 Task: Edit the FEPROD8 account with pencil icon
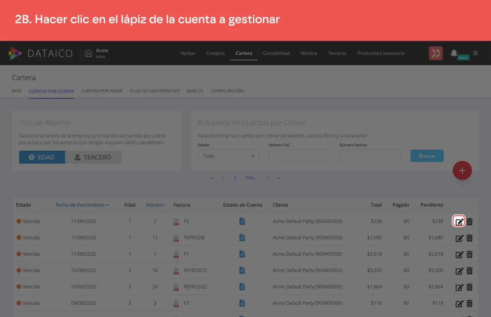(459, 238)
